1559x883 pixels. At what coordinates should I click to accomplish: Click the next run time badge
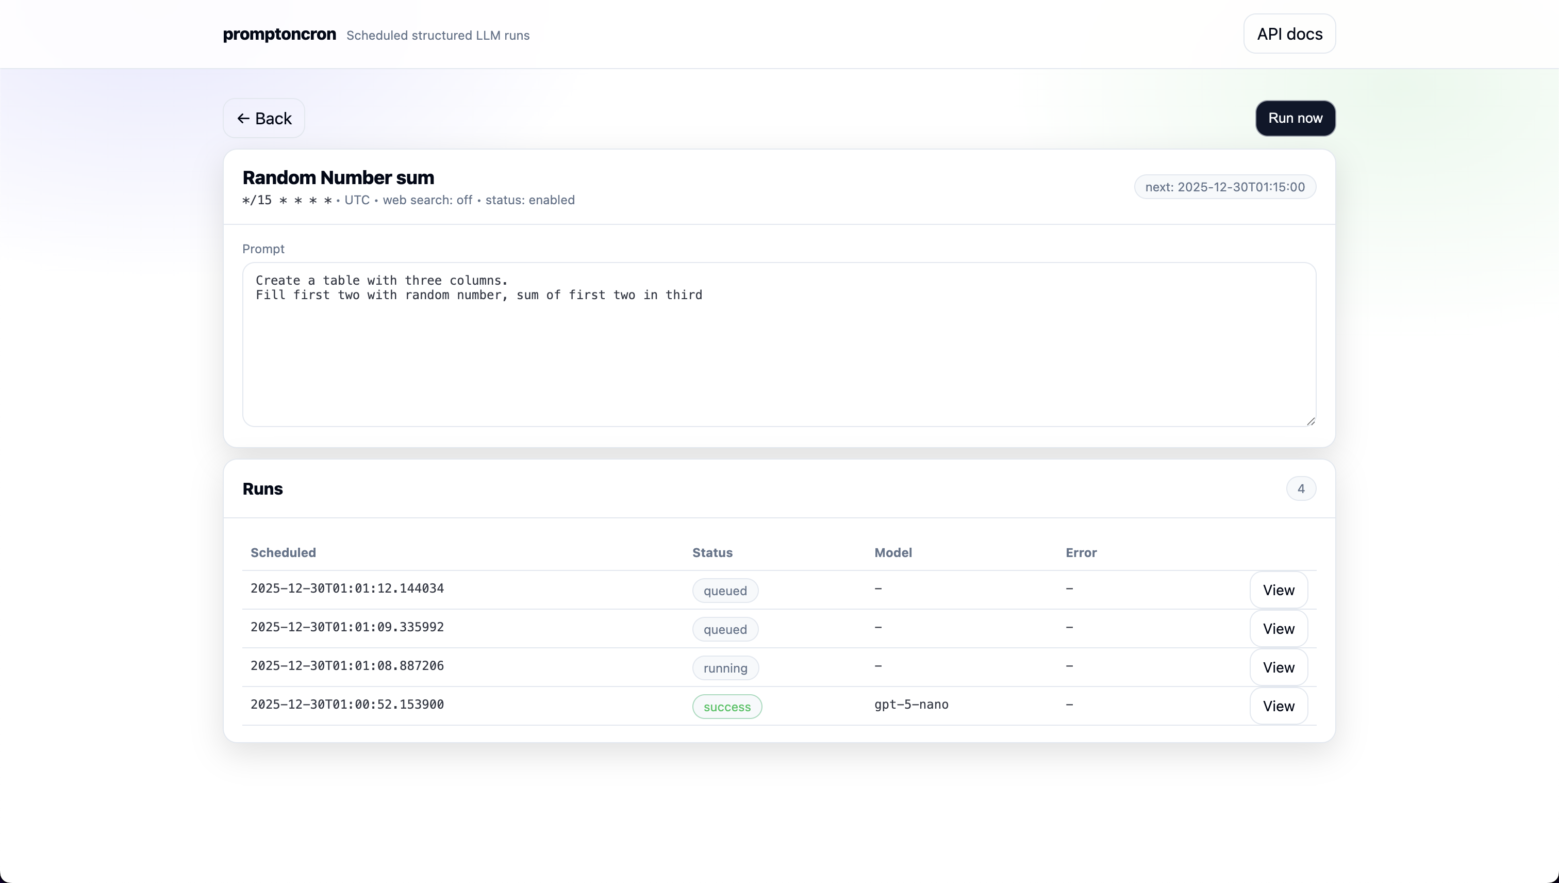[x=1224, y=187]
